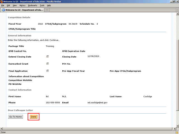Click the Done button
Screen dimensions: 179x134
pos(34,117)
